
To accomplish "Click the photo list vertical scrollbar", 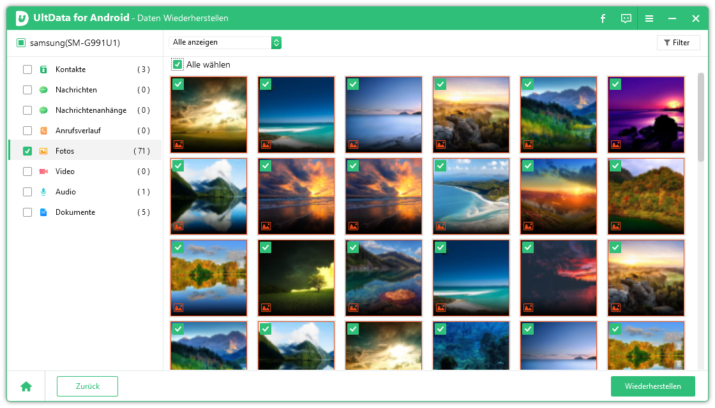I will click(x=700, y=117).
